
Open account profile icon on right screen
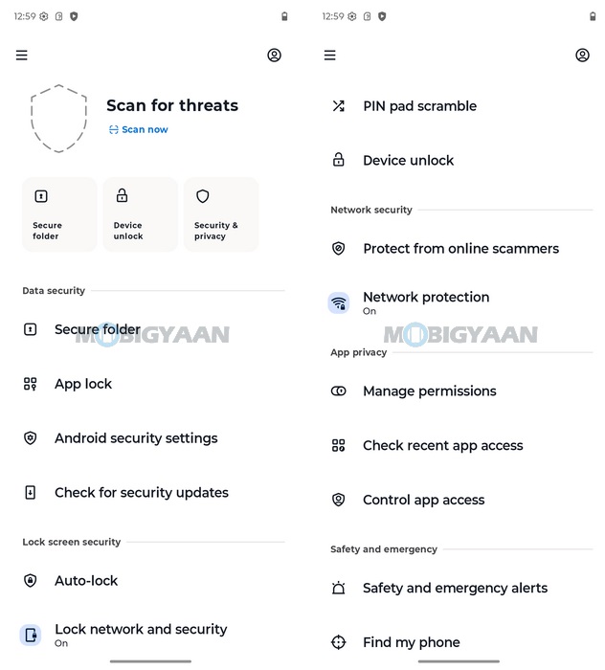(x=582, y=56)
